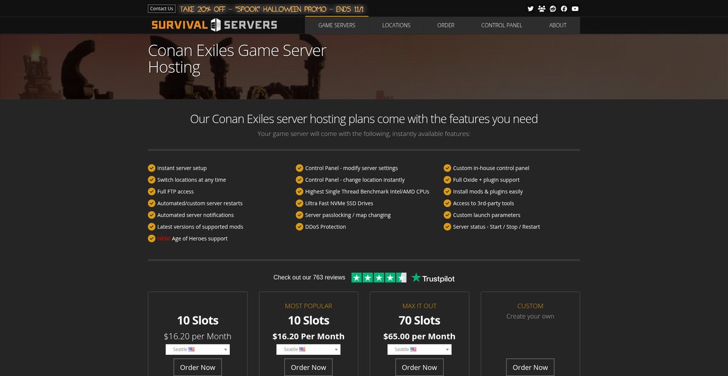Click the Contact Us button
Viewport: 728px width, 376px height.
coord(161,8)
